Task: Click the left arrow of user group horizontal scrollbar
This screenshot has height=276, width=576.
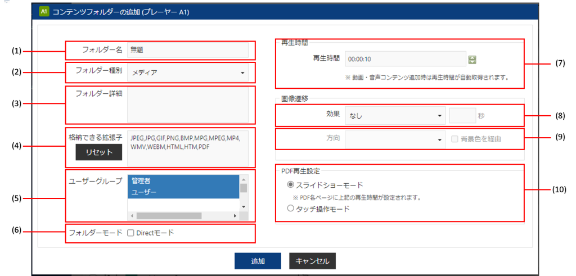Action: (131, 215)
